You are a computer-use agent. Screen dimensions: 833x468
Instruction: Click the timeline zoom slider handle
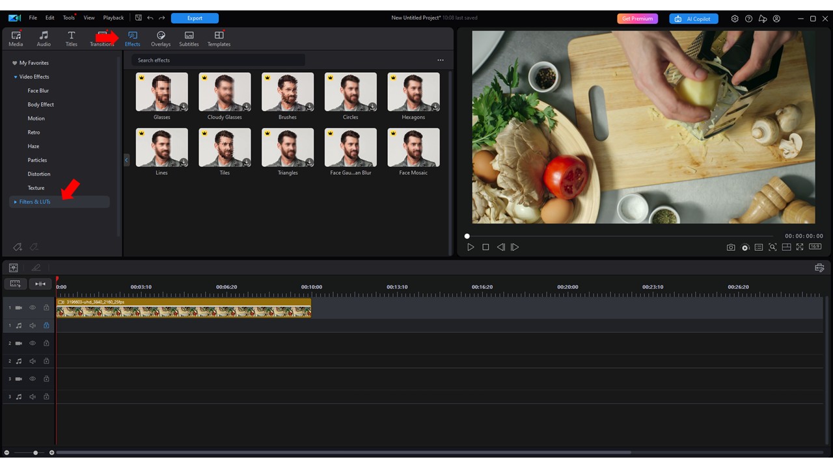(x=35, y=452)
